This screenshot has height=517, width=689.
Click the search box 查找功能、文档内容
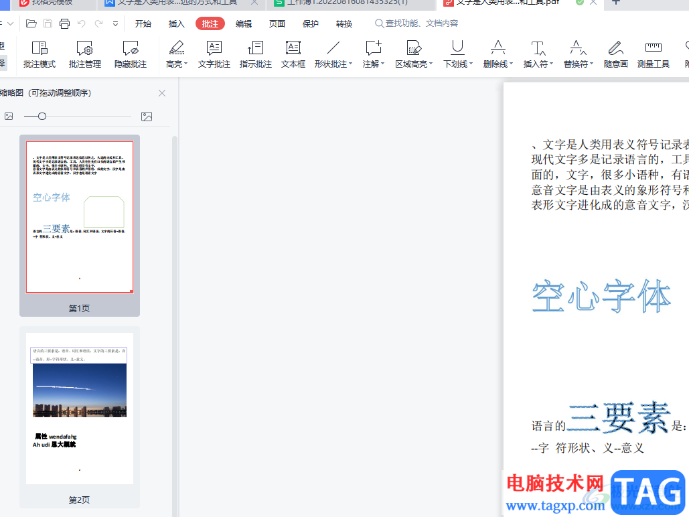pos(416,23)
